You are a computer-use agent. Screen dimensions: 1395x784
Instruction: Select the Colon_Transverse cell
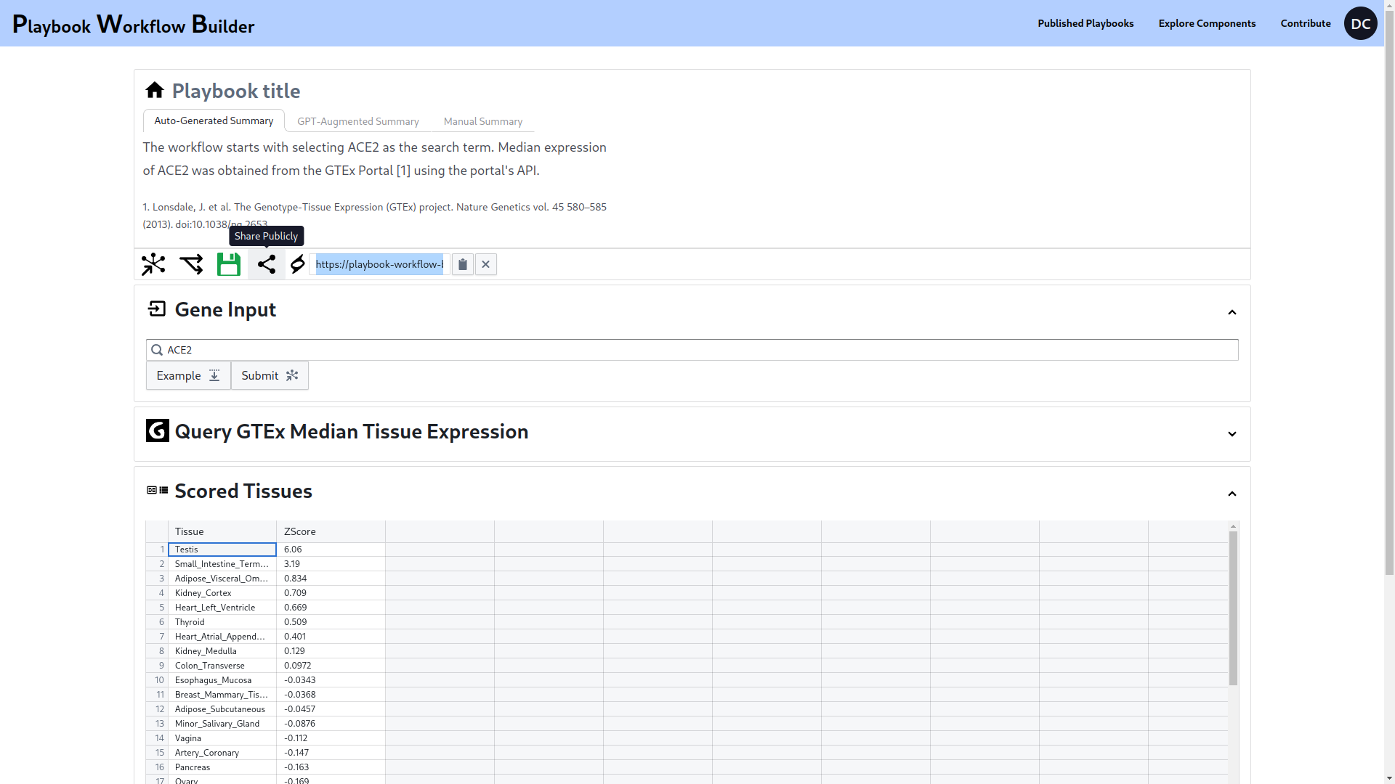click(x=222, y=666)
